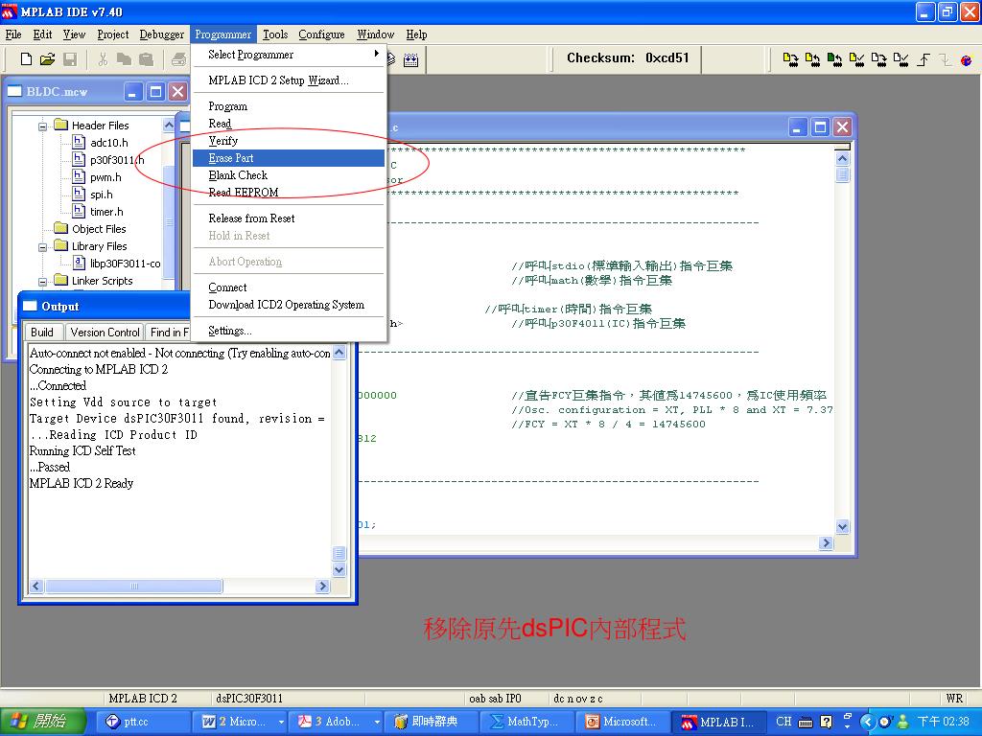Click code editor scroll up arrow
This screenshot has height=736, width=982.
(842, 158)
